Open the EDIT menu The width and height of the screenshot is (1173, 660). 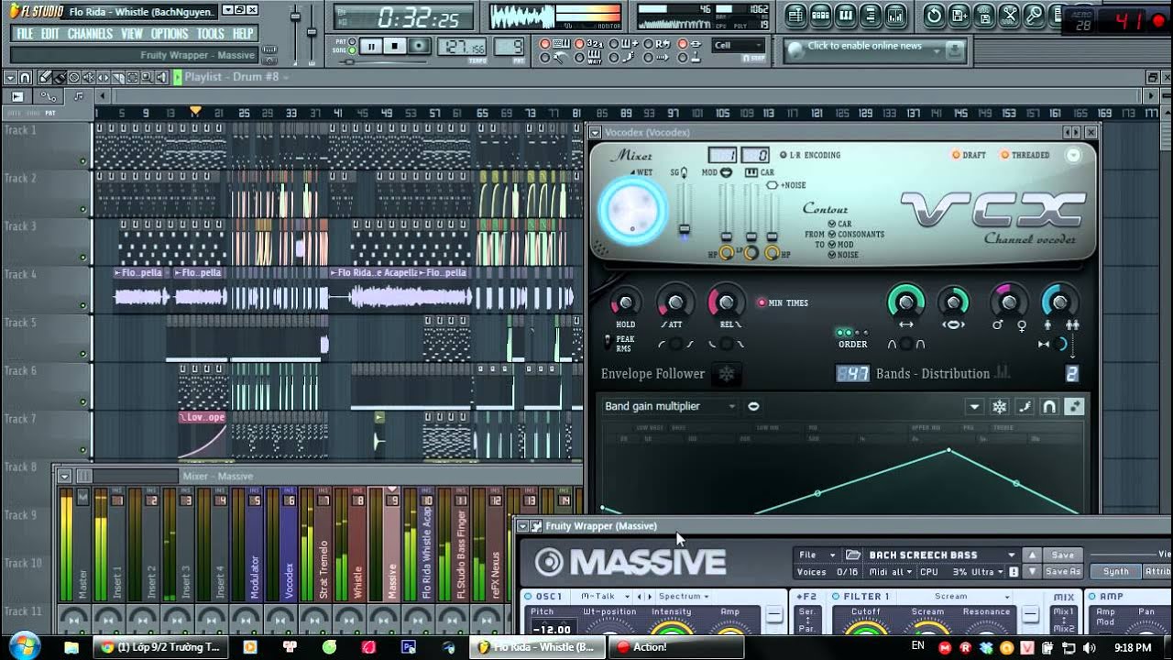point(50,34)
